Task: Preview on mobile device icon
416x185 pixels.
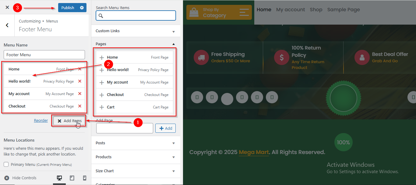Action: tap(85, 178)
